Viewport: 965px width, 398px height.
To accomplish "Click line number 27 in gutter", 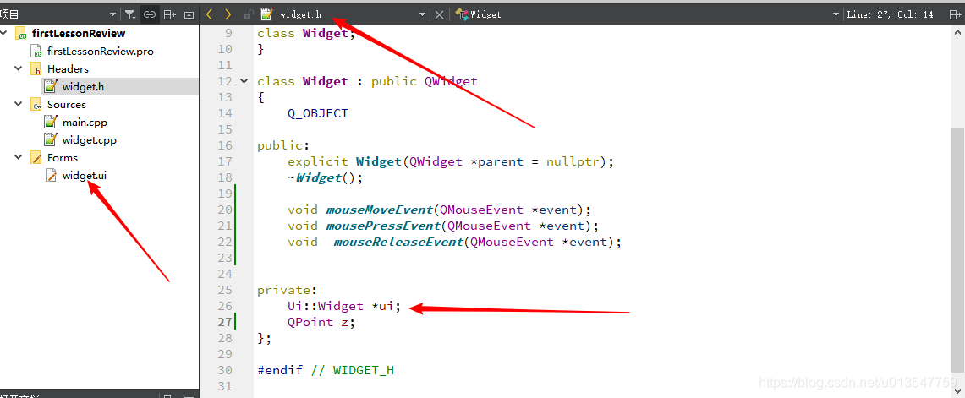I will point(225,322).
